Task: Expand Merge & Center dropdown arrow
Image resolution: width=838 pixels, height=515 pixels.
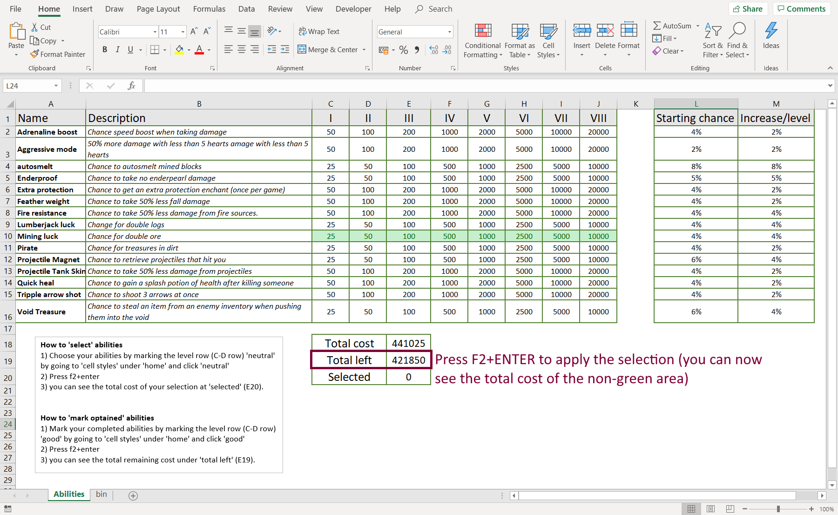Action: [x=364, y=50]
